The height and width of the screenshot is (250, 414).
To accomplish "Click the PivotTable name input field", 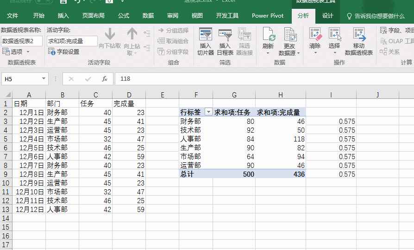I will [x=21, y=41].
